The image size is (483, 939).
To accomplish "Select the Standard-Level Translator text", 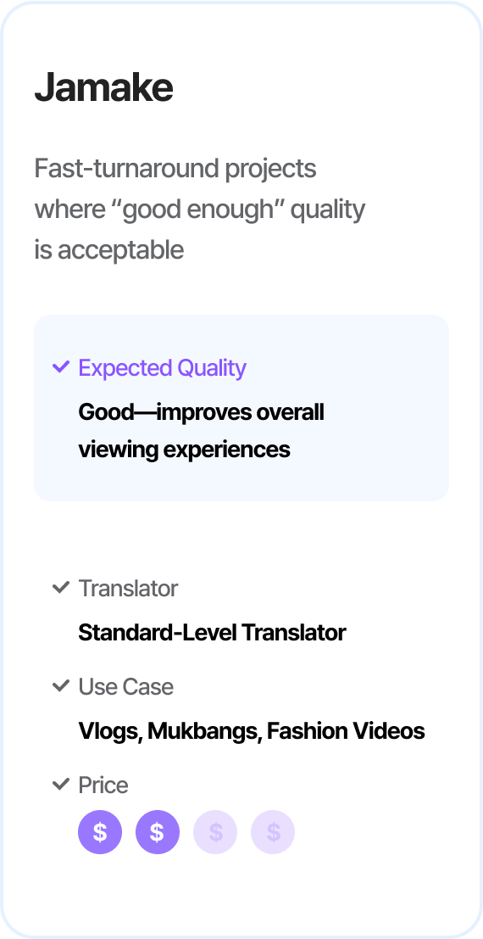I will (x=212, y=633).
